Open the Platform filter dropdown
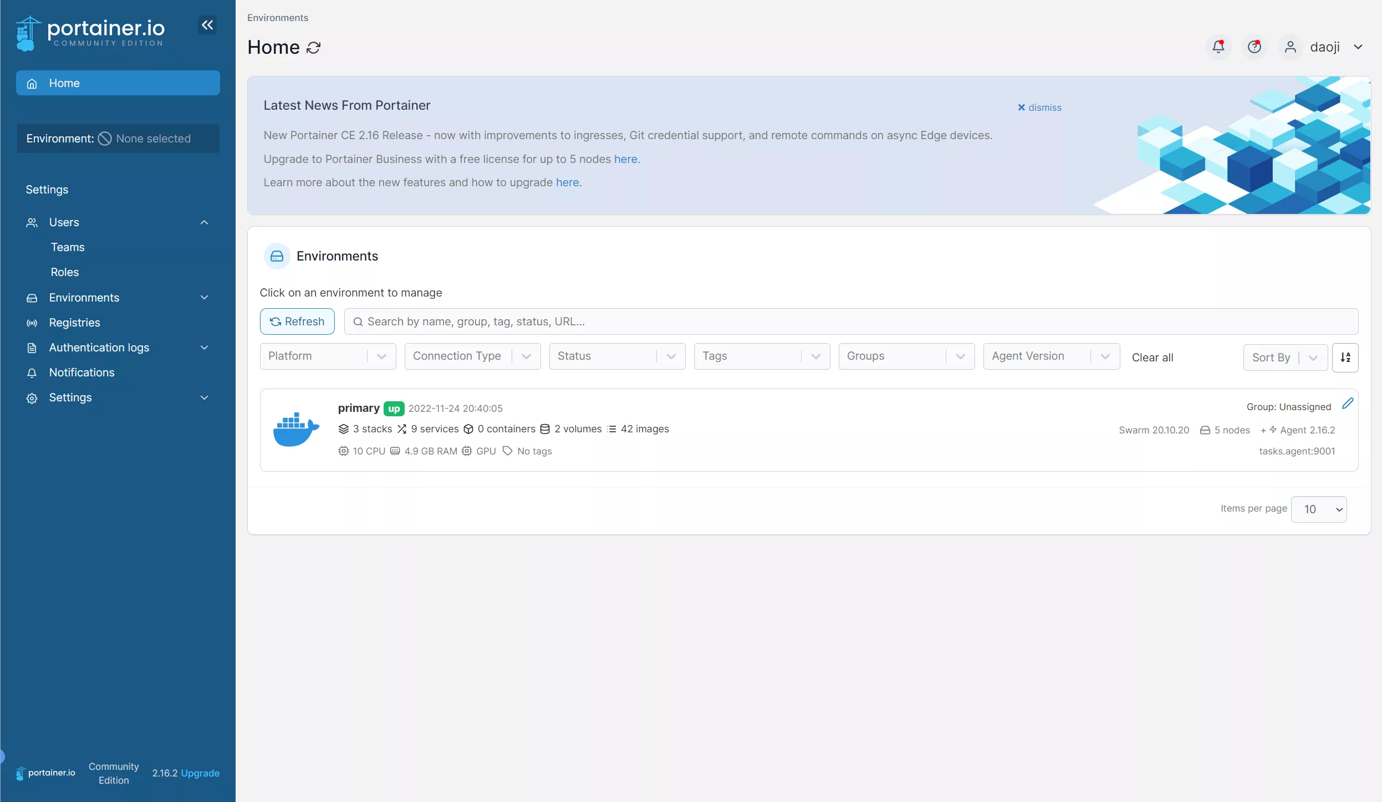1382x802 pixels. (x=328, y=356)
